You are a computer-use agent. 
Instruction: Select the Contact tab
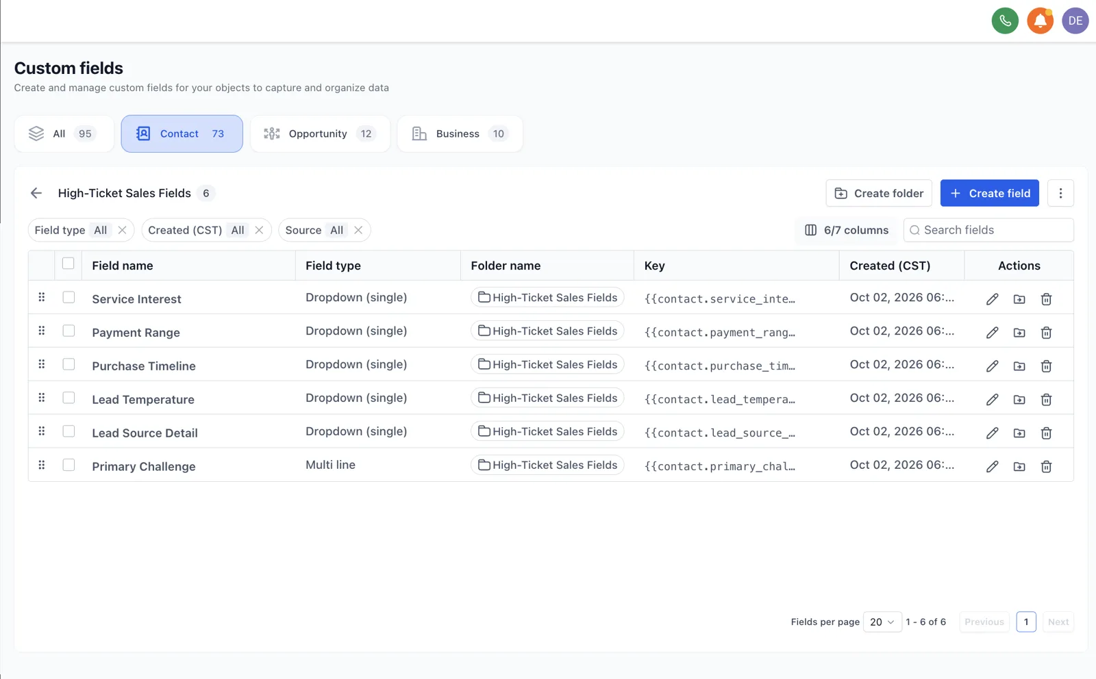coord(182,133)
